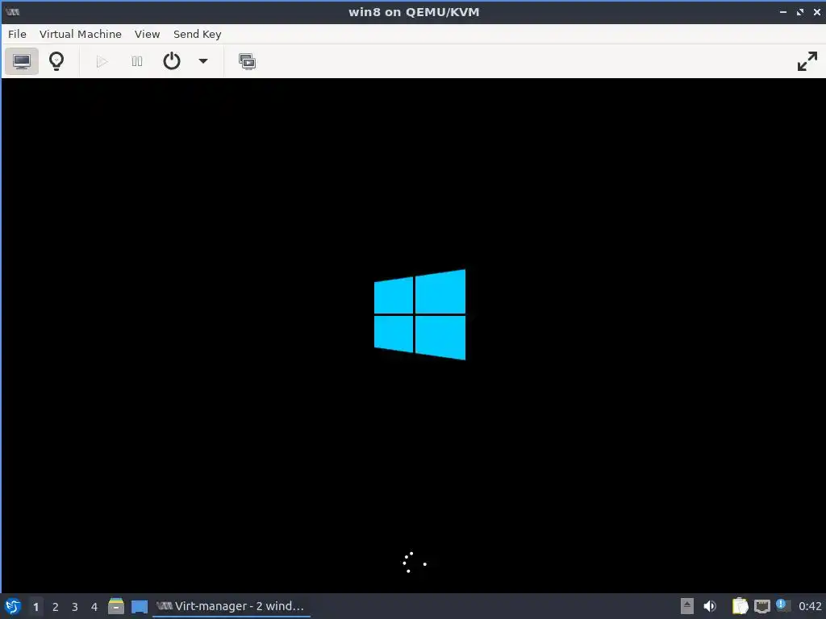The image size is (826, 619).
Task: Click inside the win8 guest console display
Action: 414,335
